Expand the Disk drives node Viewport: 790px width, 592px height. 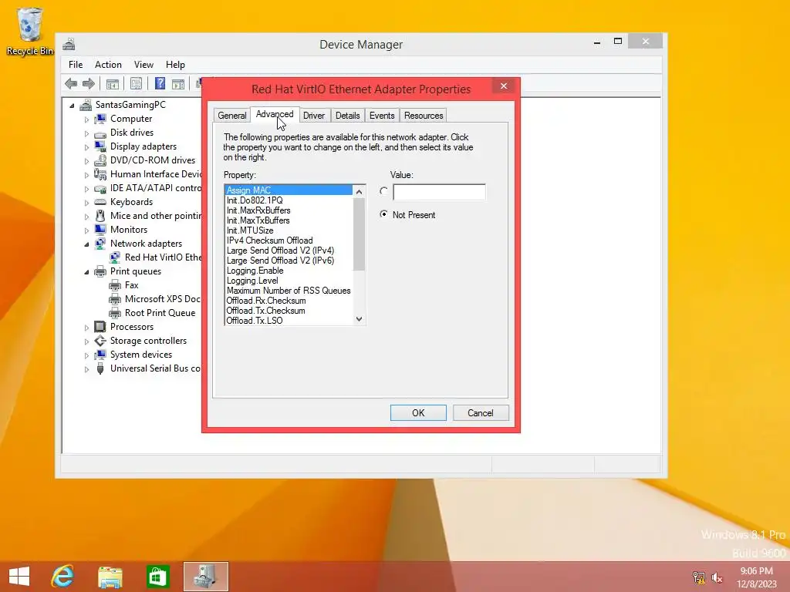(86, 133)
